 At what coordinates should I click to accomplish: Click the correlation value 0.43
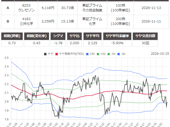tap(37, 43)
